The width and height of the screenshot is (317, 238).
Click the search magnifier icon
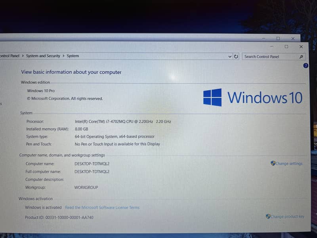[301, 57]
